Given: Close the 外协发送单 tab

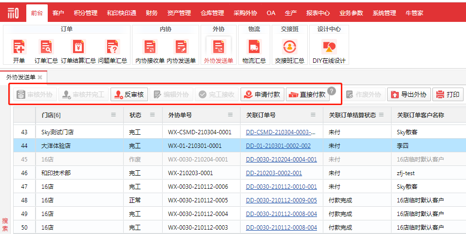Looking at the screenshot, I should [40, 77].
